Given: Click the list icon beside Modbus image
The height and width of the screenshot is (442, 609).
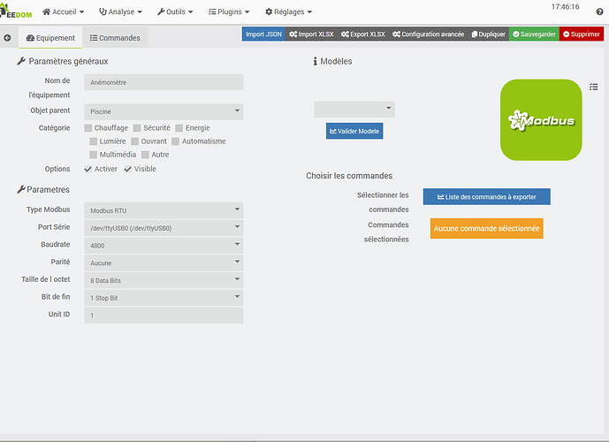Looking at the screenshot, I should click(594, 87).
